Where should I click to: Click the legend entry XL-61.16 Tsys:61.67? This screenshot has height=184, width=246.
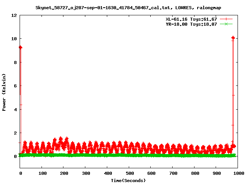[191, 19]
